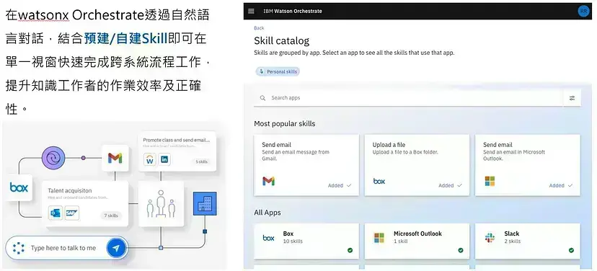Click the LinkedIn icon on Promote class card
The height and width of the screenshot is (271, 597).
click(x=164, y=159)
